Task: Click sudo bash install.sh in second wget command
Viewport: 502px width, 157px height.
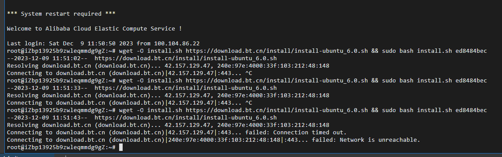Action: point(415,81)
